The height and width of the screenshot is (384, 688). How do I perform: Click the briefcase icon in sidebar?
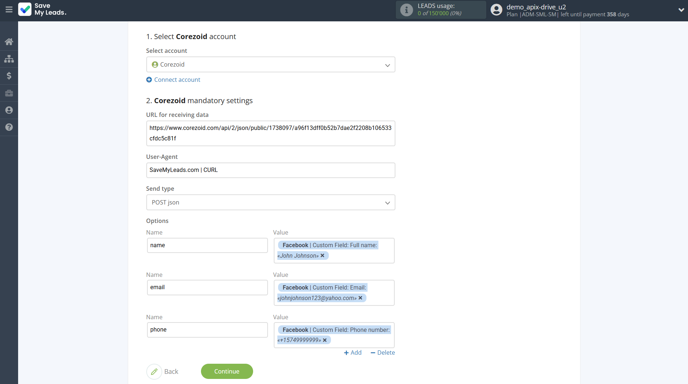click(9, 93)
